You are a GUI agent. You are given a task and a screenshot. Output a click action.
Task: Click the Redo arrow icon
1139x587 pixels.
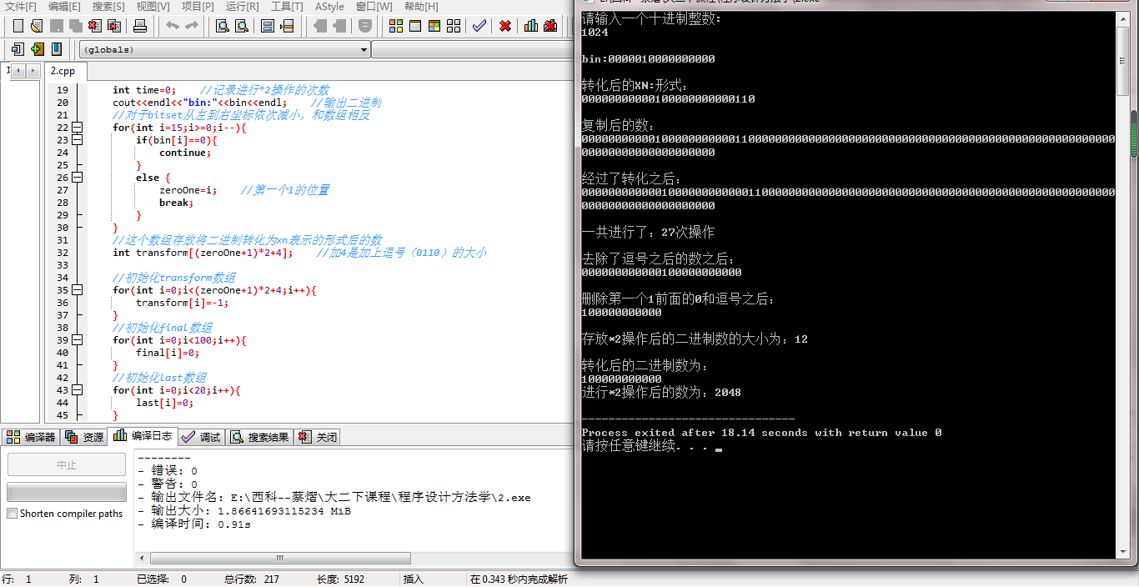pos(191,26)
